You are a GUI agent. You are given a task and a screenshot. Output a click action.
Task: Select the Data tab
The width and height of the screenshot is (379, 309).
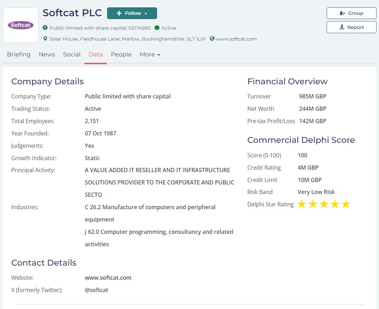tap(95, 55)
